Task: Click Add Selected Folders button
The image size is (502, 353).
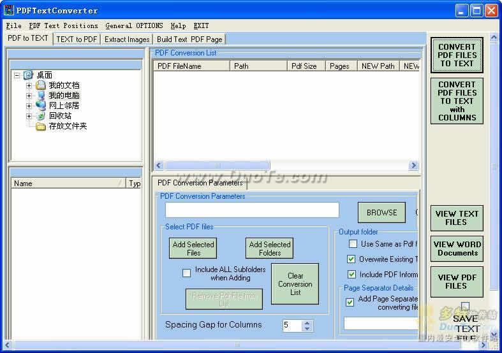Action: click(x=270, y=249)
